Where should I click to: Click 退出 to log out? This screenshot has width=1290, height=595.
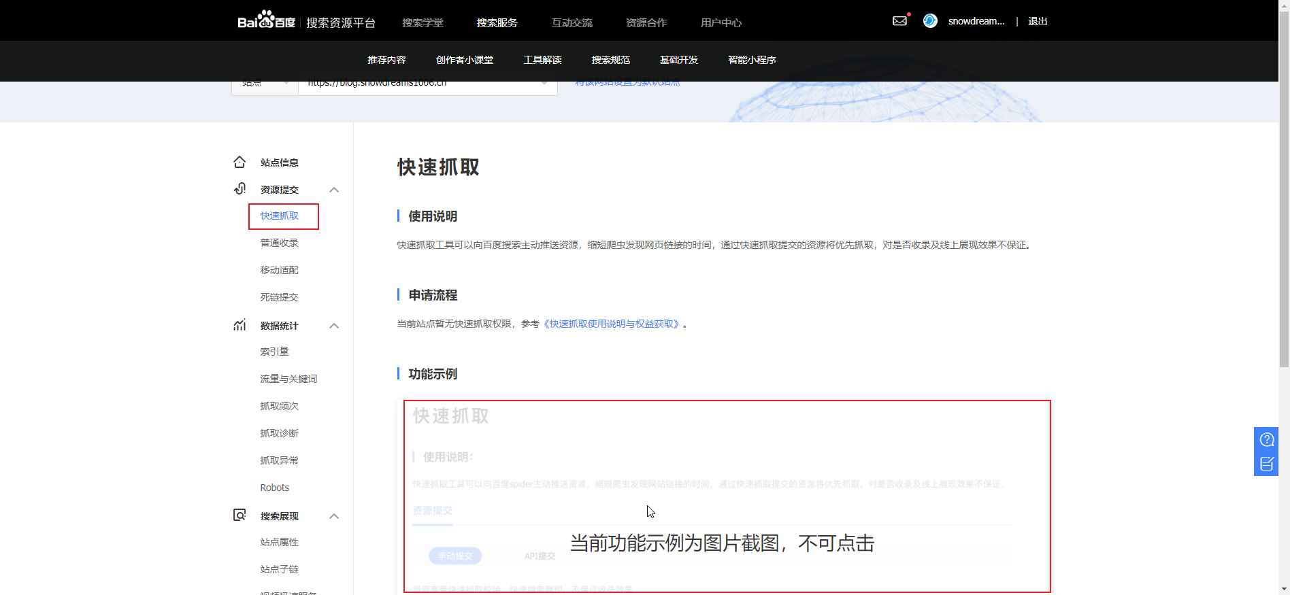click(x=1037, y=21)
